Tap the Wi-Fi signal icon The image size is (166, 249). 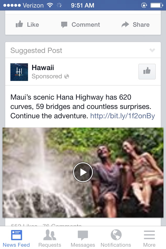coord(50,5)
